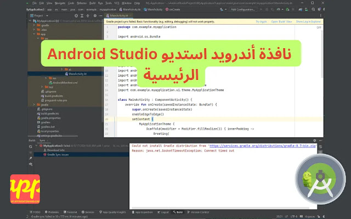Image resolution: width=351 pixels, height=219 pixels.
Task: Open the Help menu
Action: point(137,3)
